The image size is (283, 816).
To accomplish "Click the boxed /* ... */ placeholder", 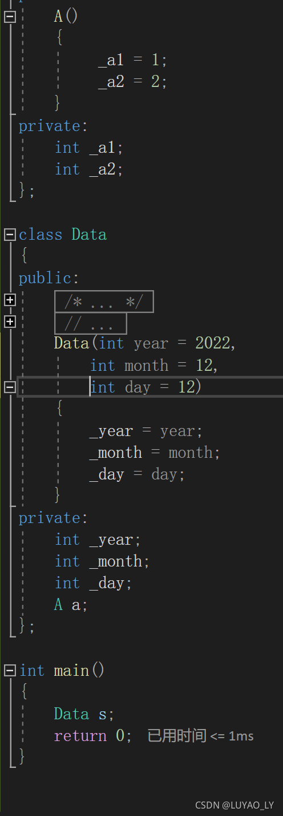I will coord(104,302).
